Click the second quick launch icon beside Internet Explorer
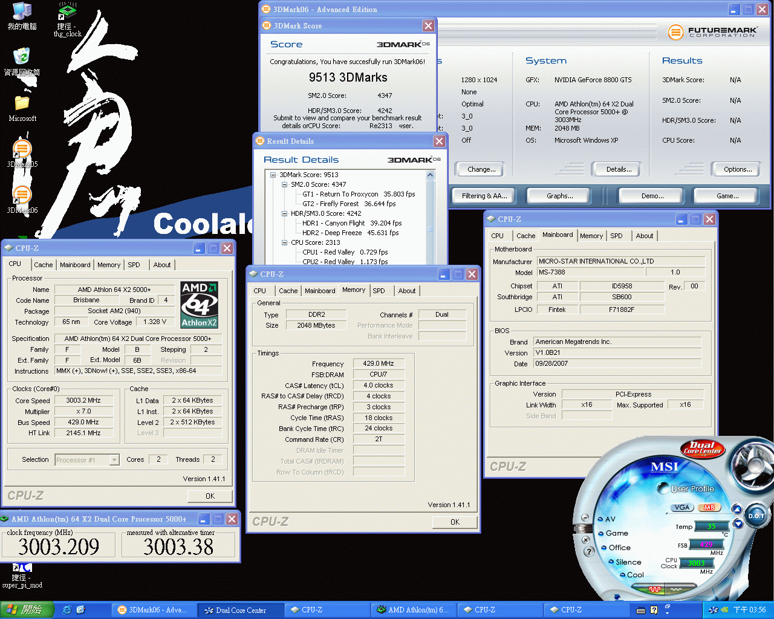This screenshot has width=774, height=619. point(80,610)
